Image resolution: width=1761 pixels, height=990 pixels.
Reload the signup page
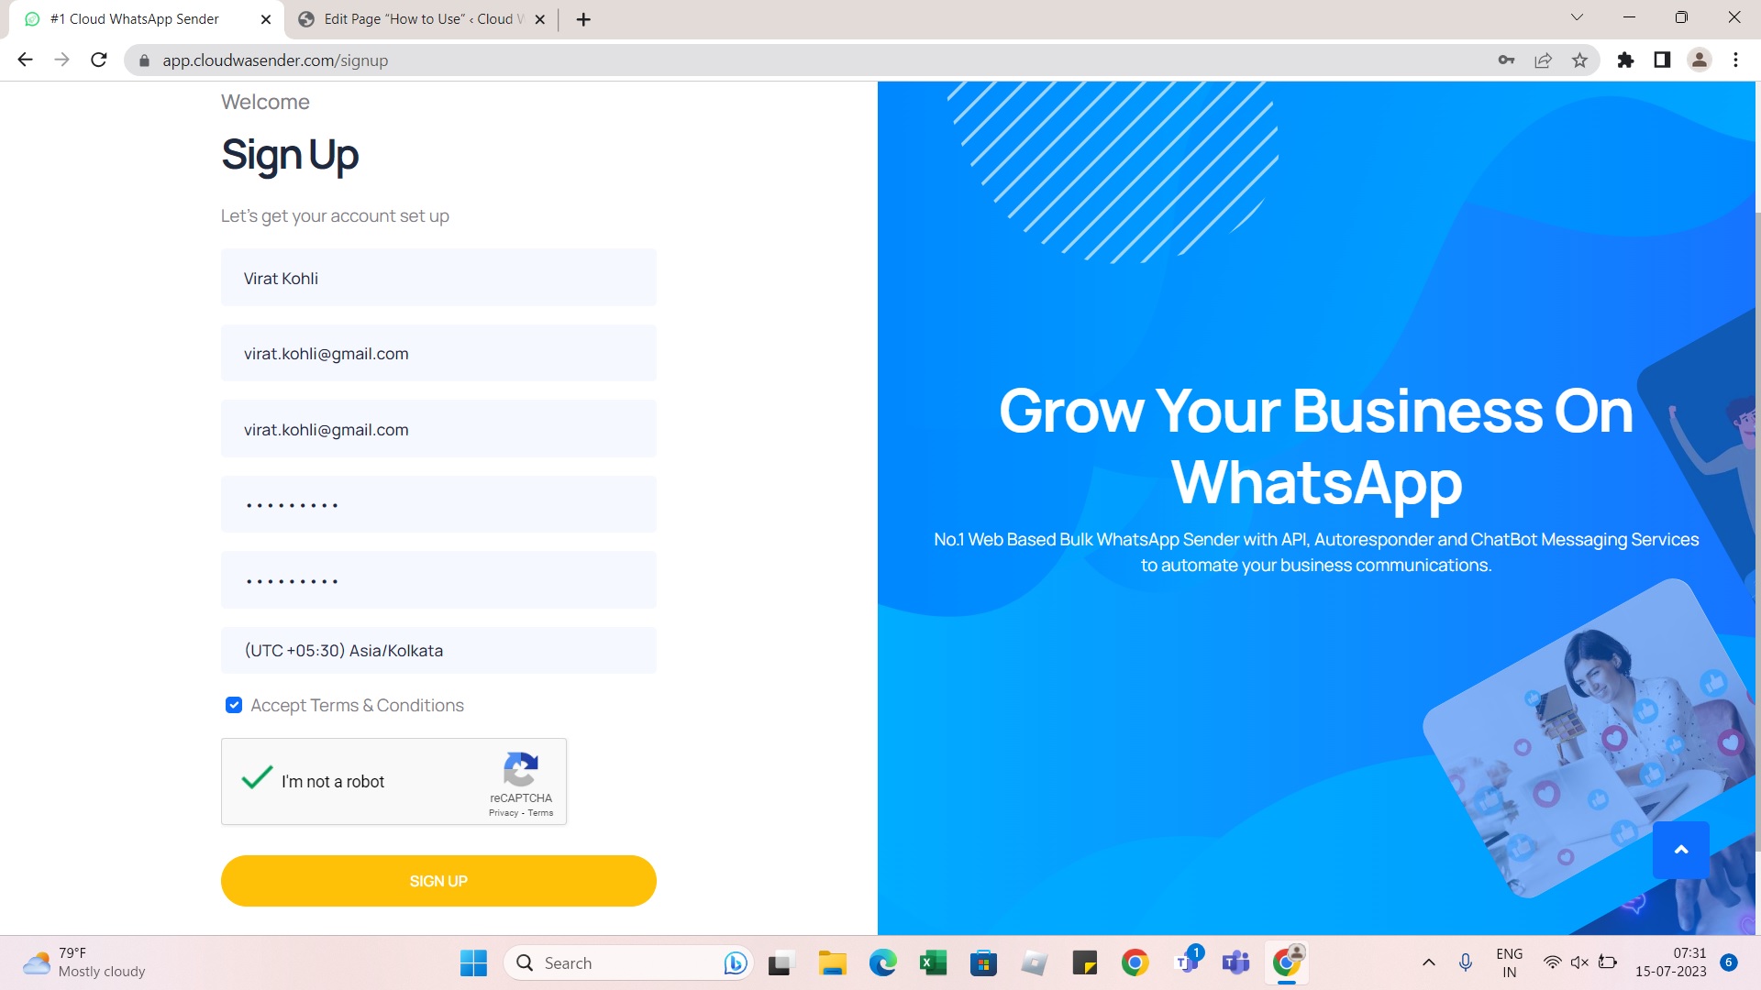(x=99, y=60)
